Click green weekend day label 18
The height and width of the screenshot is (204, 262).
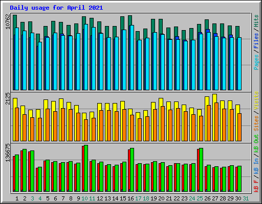click(146, 198)
